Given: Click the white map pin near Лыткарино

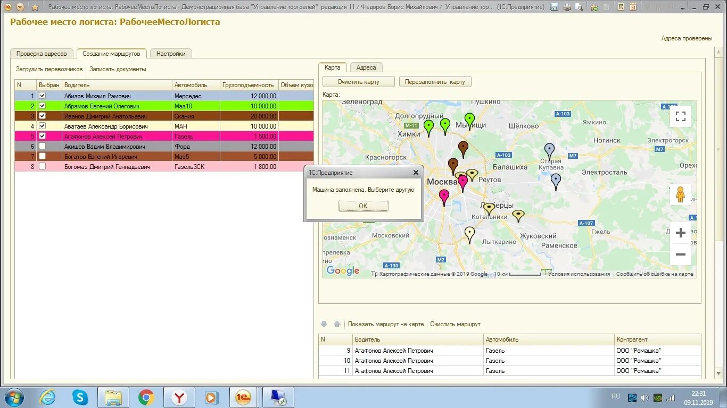Looking at the screenshot, I should point(469,235).
